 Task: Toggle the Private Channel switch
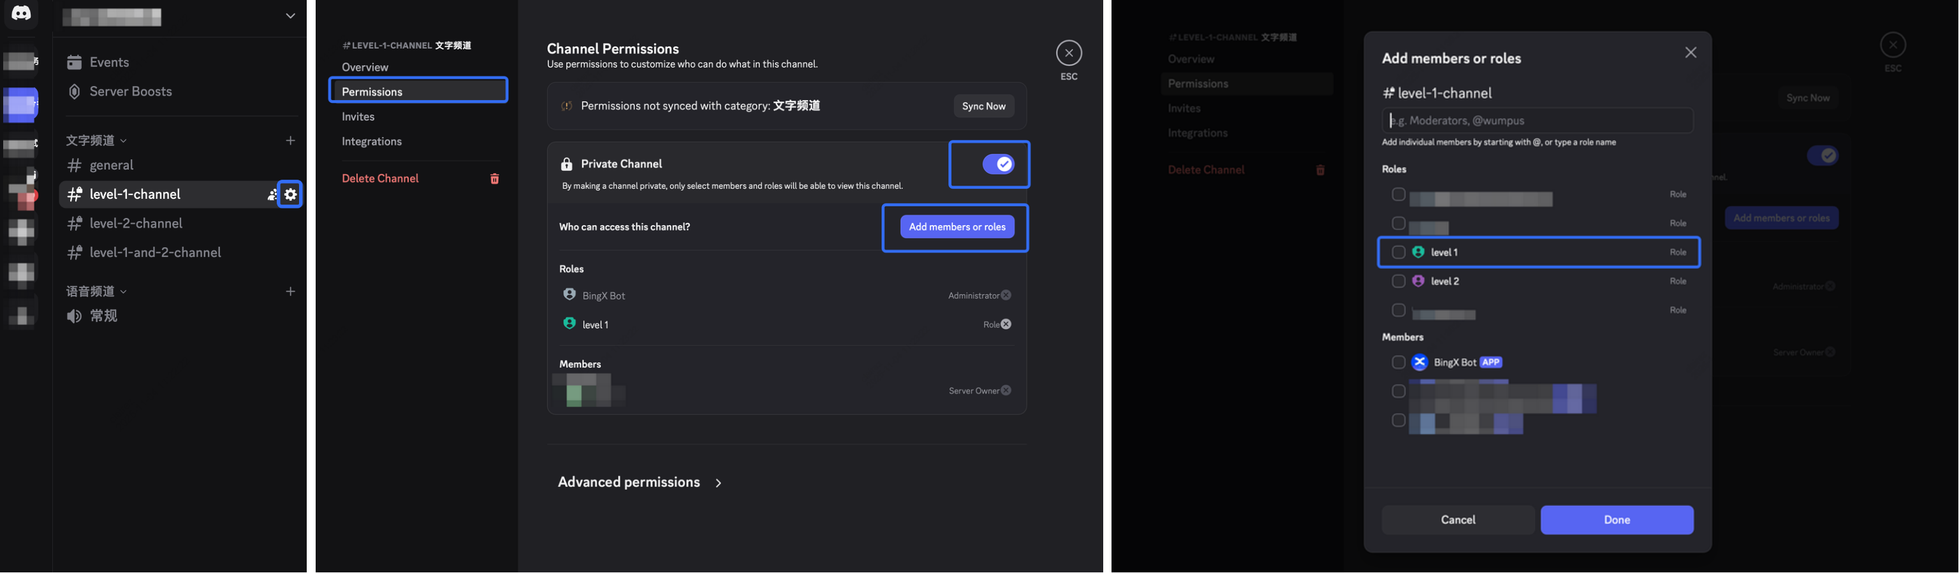point(997,164)
